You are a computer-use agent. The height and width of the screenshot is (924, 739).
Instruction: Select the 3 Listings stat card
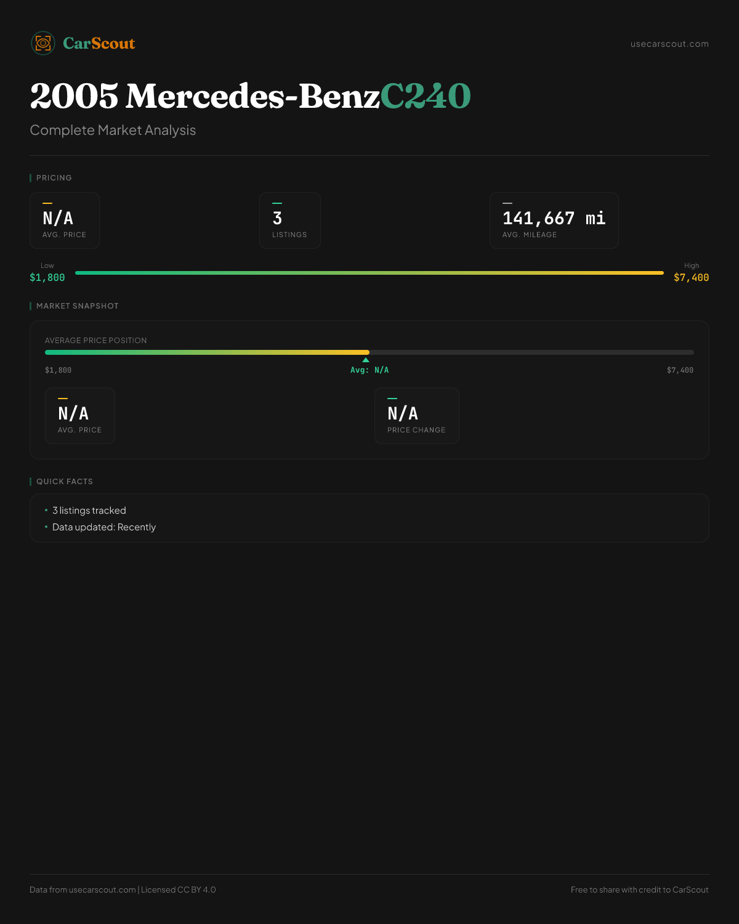290,221
